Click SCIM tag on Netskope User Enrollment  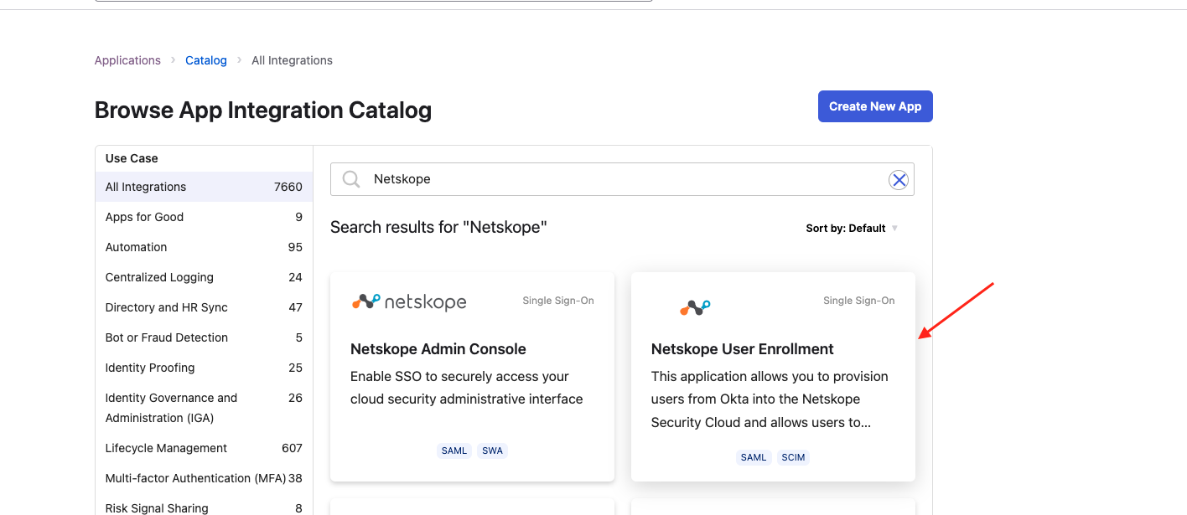[793, 457]
